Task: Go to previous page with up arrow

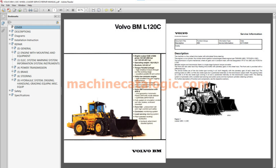Action: 43,10
